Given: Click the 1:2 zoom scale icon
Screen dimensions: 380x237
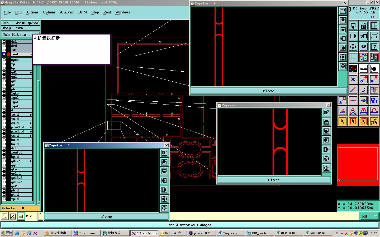Looking at the screenshot, I should click(x=363, y=47).
